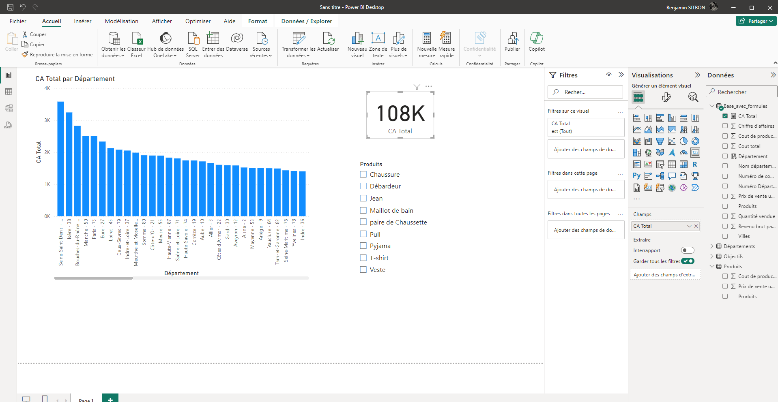Add fields under Filtres dans cette page
778x402 pixels.
586,190
